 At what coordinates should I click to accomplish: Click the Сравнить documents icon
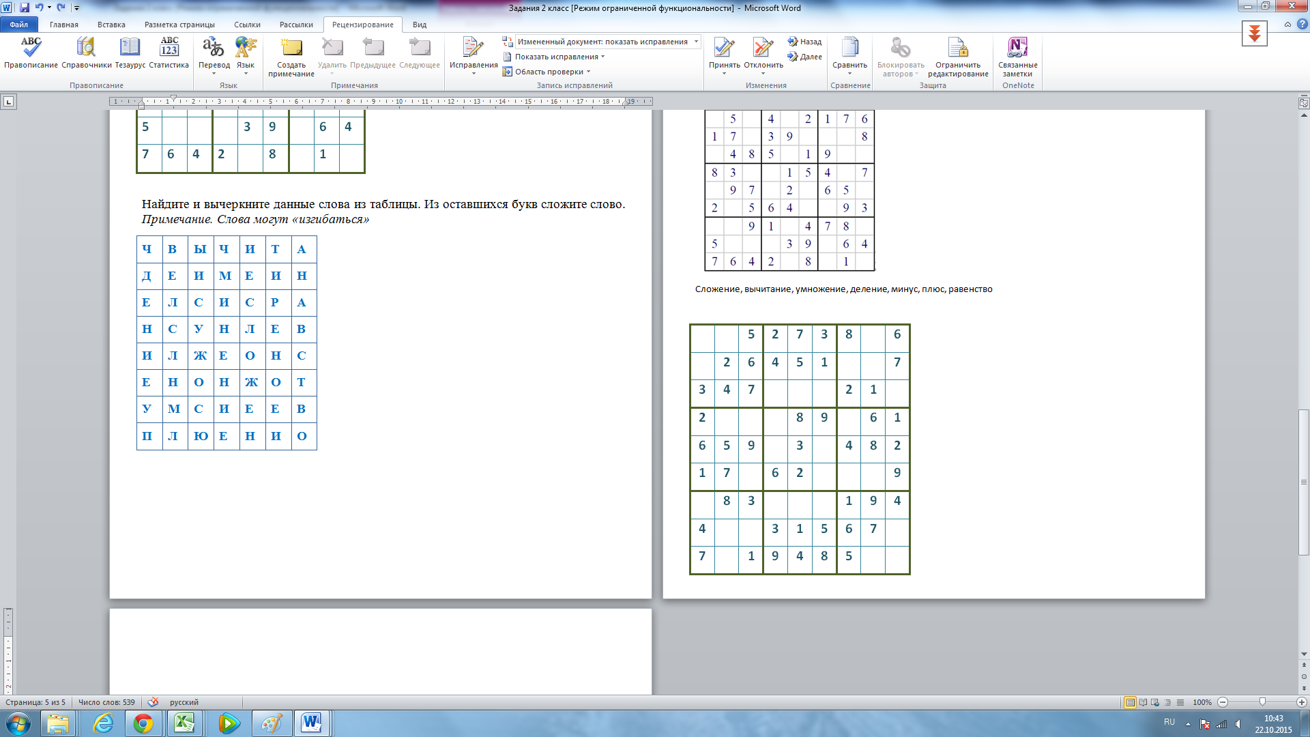point(849,48)
